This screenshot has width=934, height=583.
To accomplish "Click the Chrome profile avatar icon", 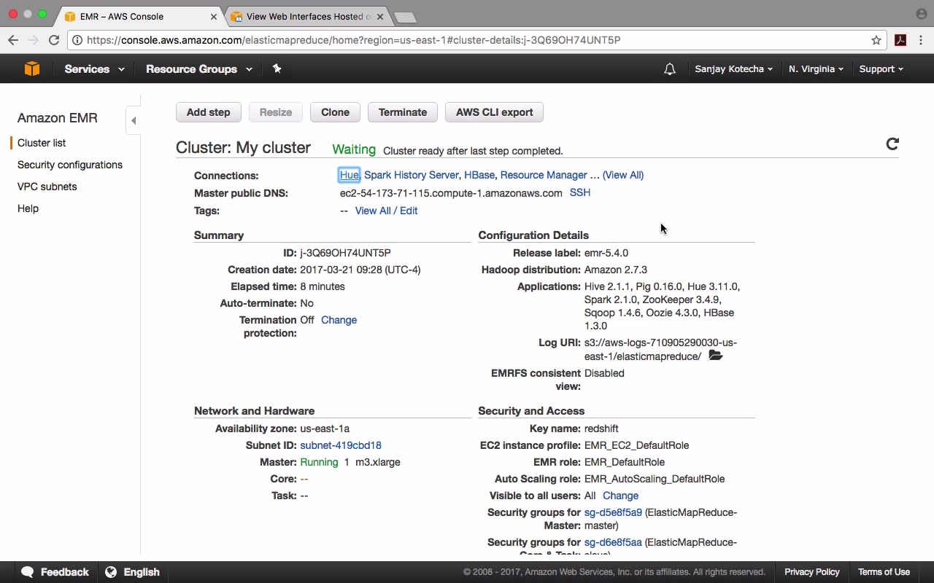I will pyautogui.click(x=921, y=14).
